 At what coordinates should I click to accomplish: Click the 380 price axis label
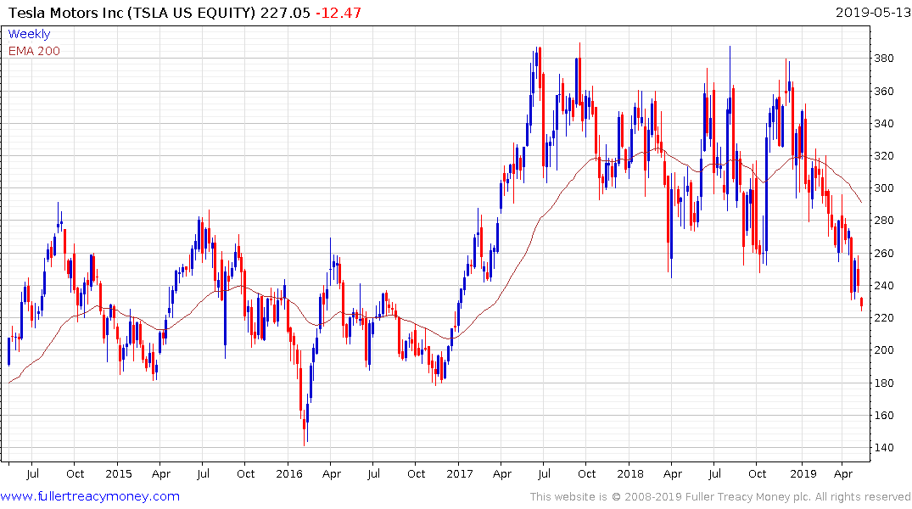884,59
